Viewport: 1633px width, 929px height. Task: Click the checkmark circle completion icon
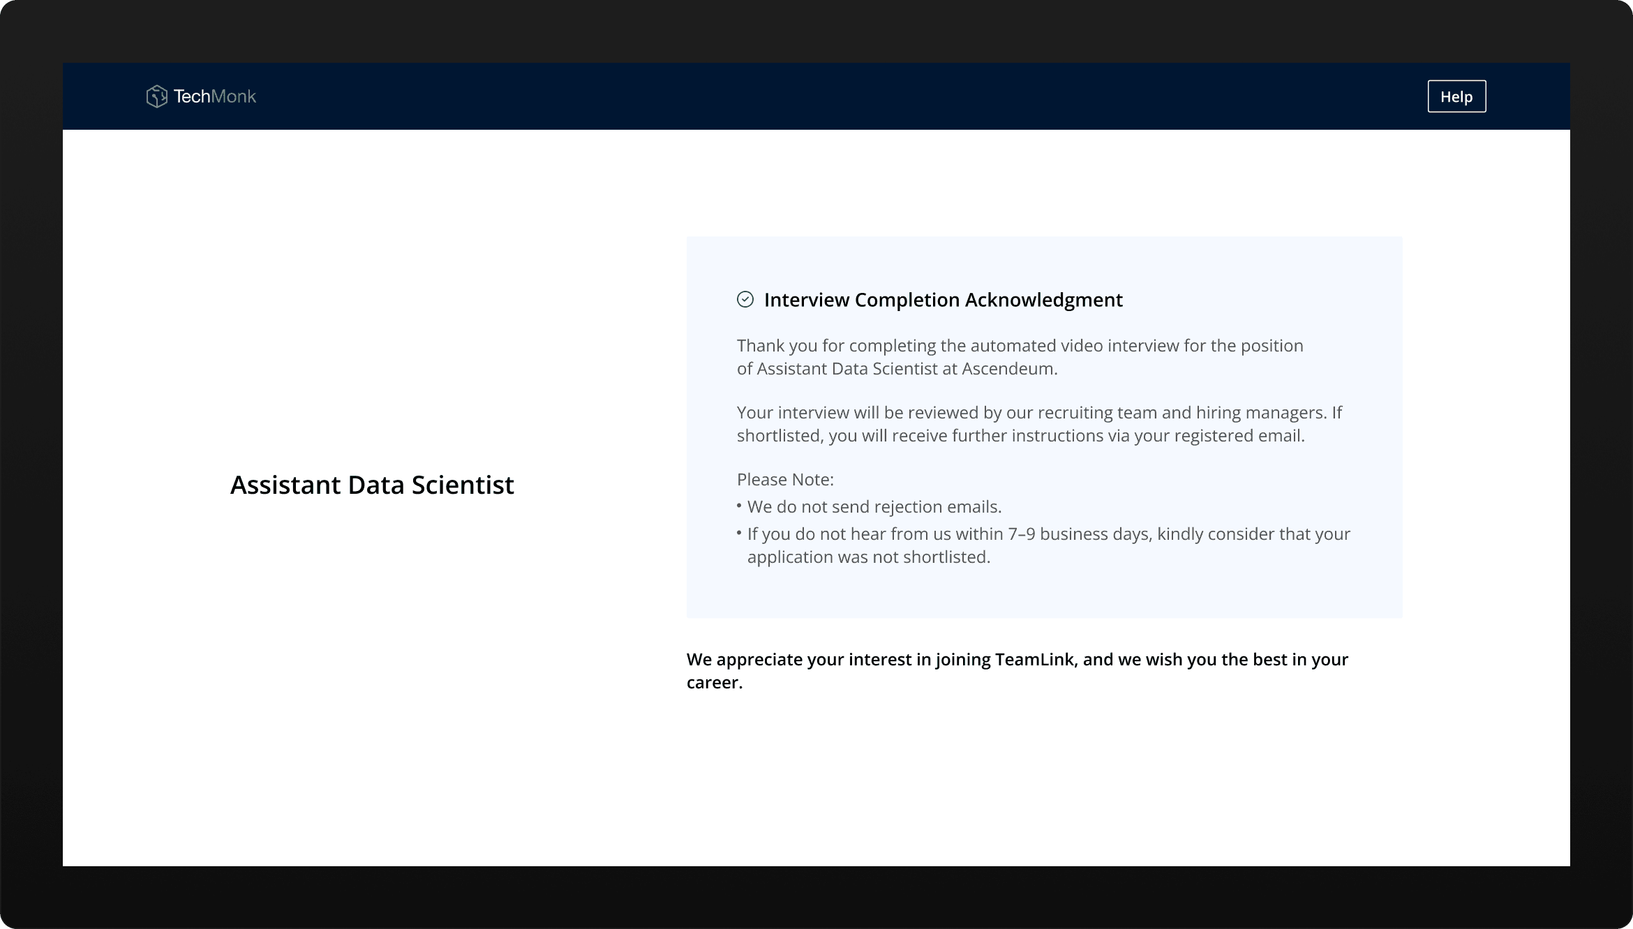coord(745,300)
